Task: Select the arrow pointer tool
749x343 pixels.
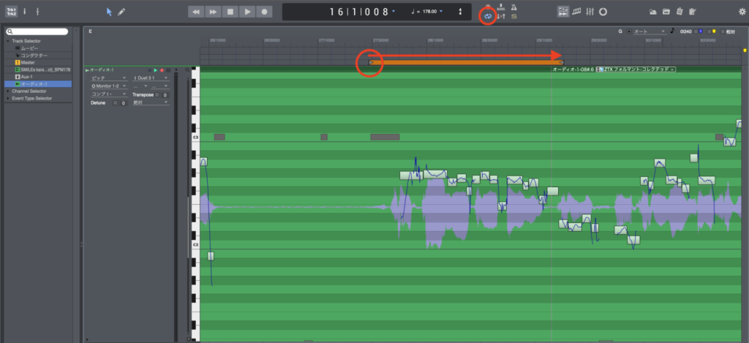Action: (x=110, y=12)
